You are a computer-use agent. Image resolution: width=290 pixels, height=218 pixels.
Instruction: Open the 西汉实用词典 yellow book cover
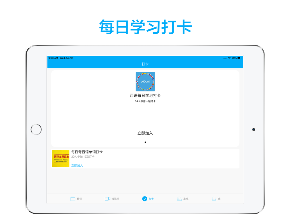coord(61,158)
